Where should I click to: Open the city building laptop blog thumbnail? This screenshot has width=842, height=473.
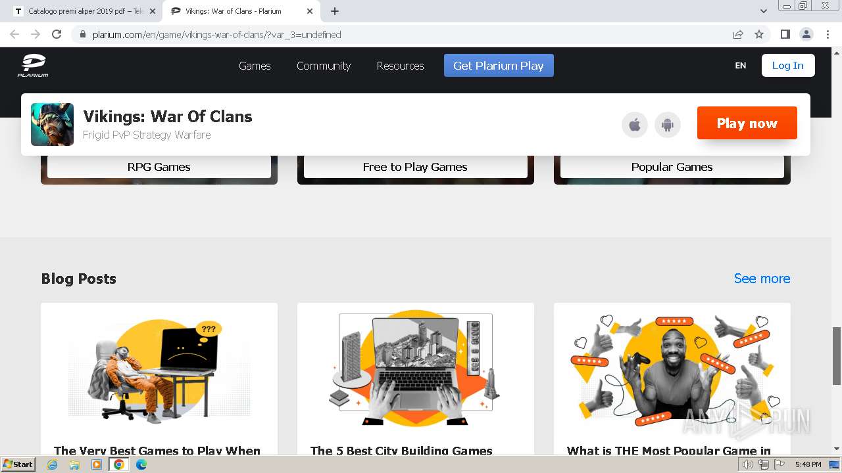click(416, 369)
